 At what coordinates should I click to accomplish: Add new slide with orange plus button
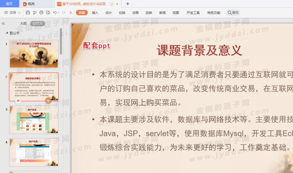48,101
